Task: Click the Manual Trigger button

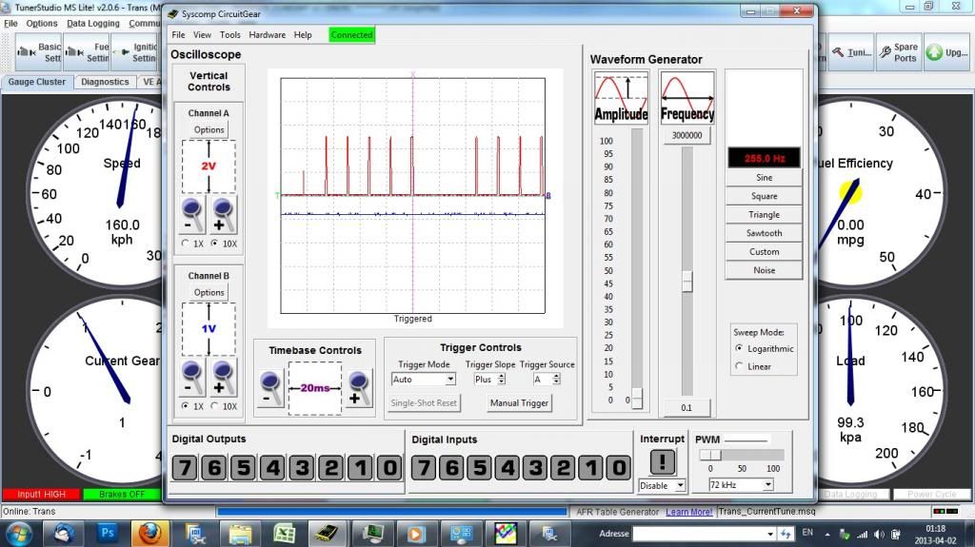Action: [x=519, y=402]
